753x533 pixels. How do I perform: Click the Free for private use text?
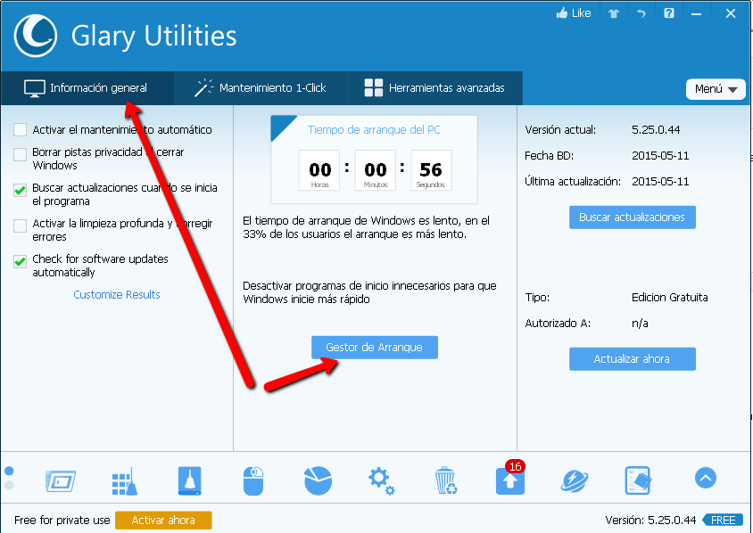62,521
